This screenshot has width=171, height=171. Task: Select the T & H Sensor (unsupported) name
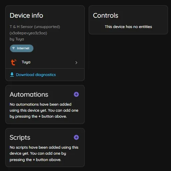[35, 27]
